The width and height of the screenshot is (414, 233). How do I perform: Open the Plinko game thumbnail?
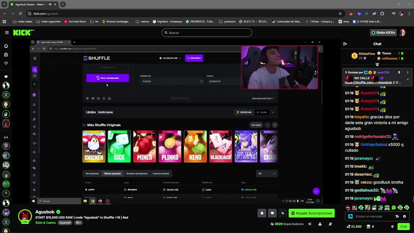tap(170, 146)
